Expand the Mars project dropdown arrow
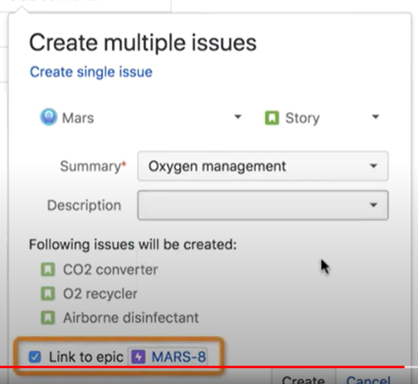This screenshot has height=384, width=418. click(238, 117)
